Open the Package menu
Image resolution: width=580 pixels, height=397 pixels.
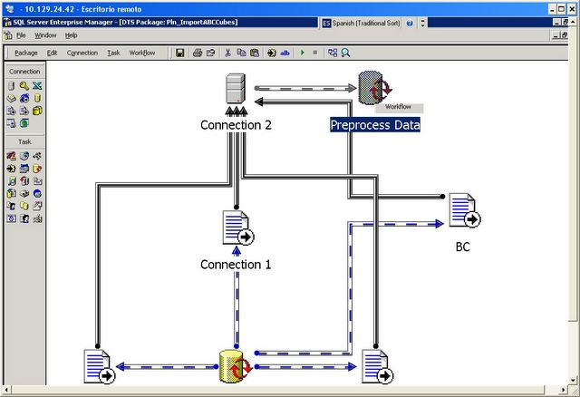(26, 53)
